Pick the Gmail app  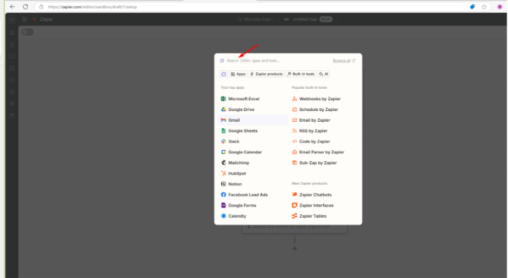(x=254, y=120)
